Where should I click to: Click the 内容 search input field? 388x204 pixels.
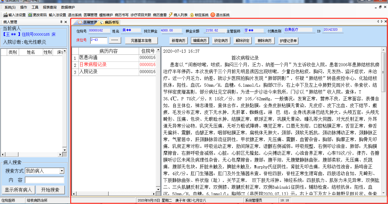coord(45,180)
